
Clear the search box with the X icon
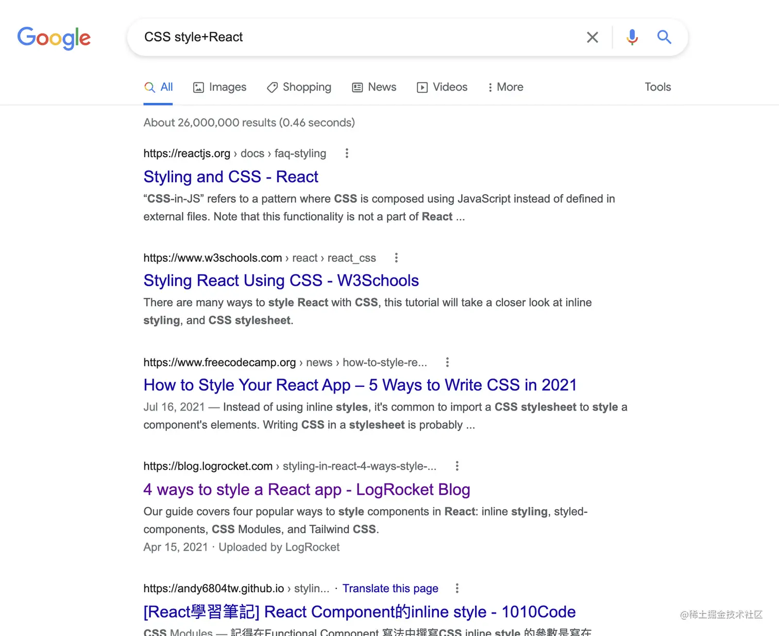pyautogui.click(x=592, y=37)
